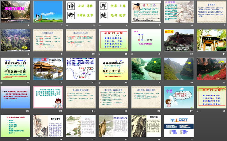227x141 pixels.
Task: Select slide 21 gorge with red leaves
Action: click(212, 69)
